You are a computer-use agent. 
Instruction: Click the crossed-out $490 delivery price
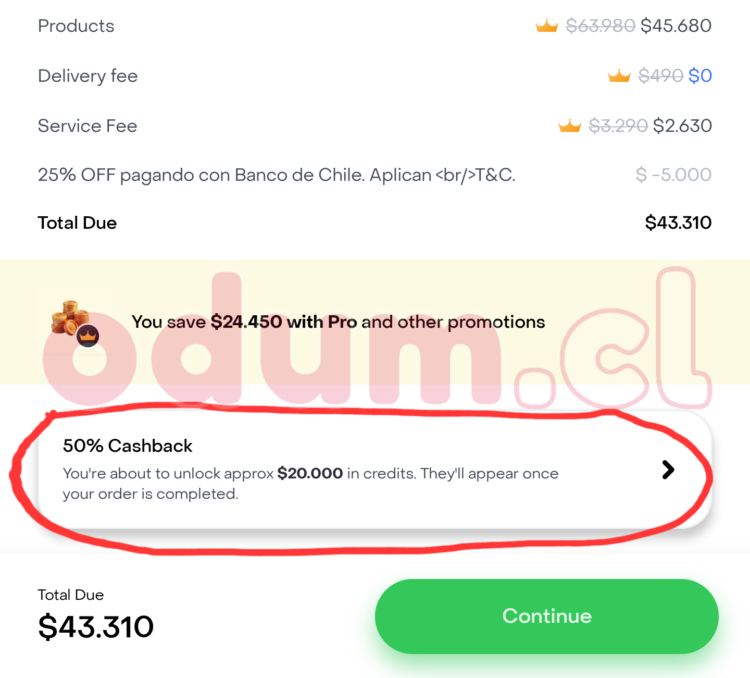tap(660, 76)
